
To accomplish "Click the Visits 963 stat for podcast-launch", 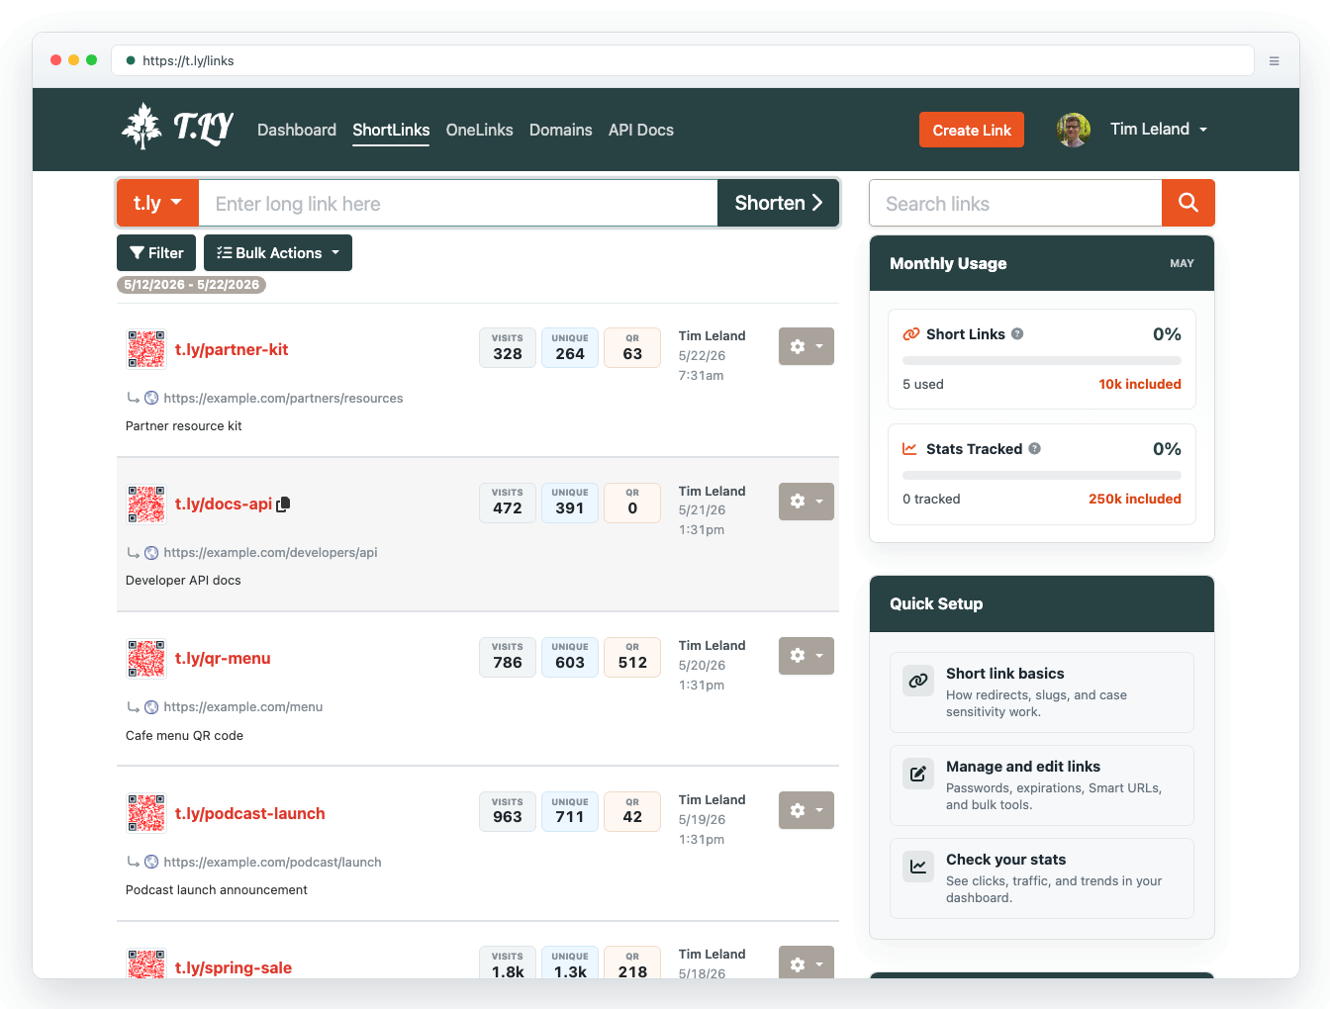I will click(x=508, y=811).
